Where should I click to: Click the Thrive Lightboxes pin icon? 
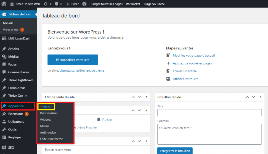point(4,80)
